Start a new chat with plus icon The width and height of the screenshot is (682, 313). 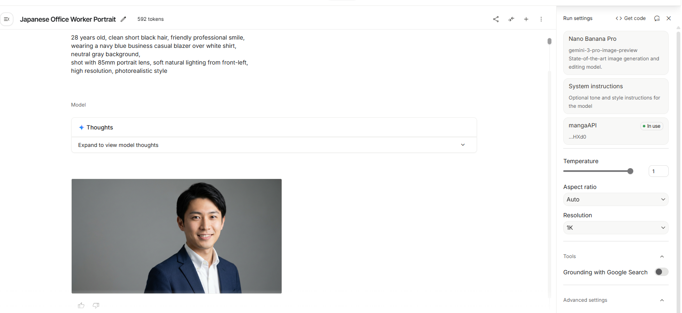click(x=526, y=19)
